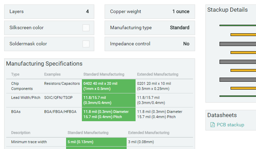The height and width of the screenshot is (149, 256).
Task: Click the first yellow copper layer bar
Action: (x=243, y=35)
